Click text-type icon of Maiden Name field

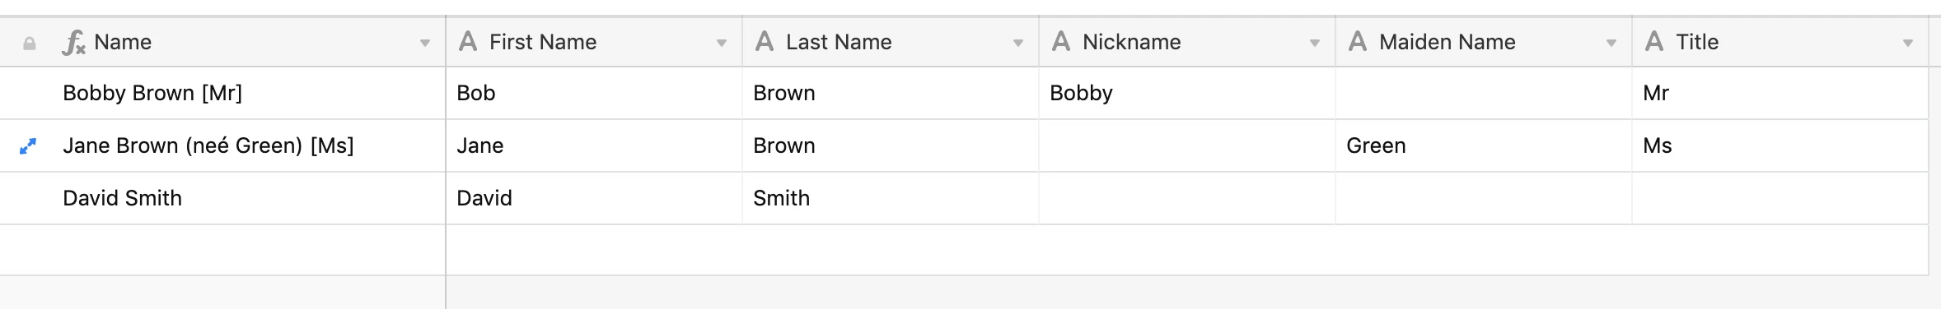click(1358, 41)
